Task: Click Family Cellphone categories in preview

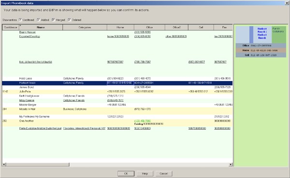Action: pos(278,30)
